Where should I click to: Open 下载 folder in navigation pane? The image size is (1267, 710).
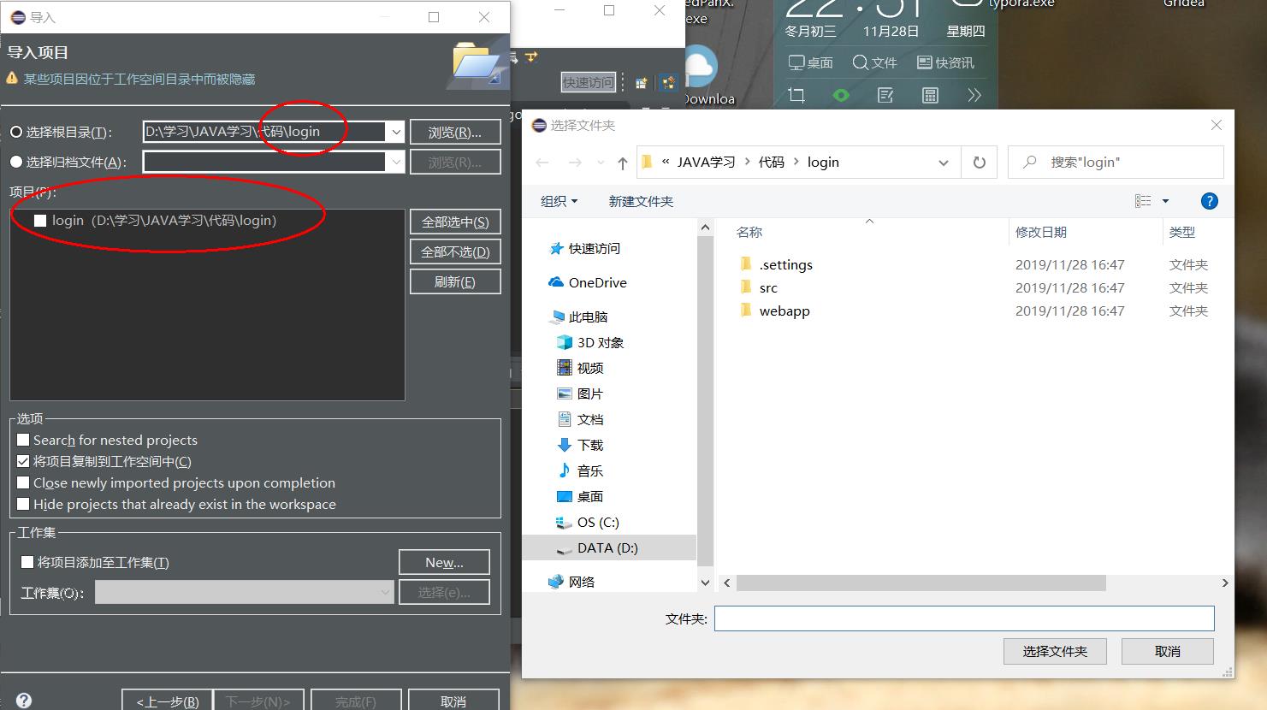click(x=580, y=445)
